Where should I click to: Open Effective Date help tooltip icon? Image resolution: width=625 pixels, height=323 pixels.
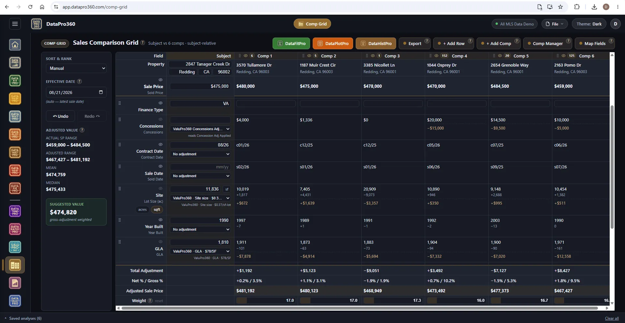coord(79,82)
